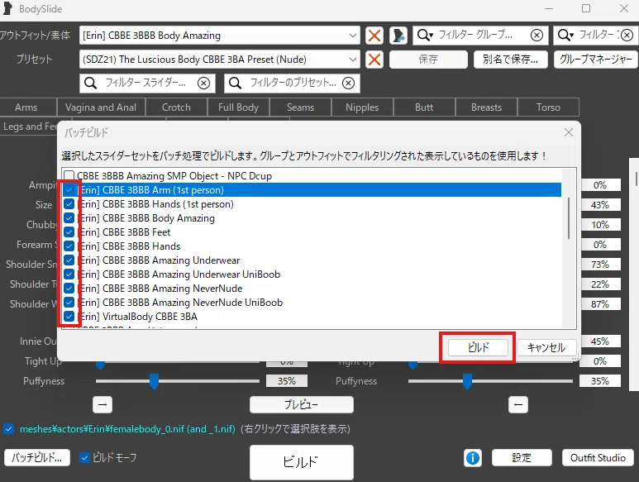The width and height of the screenshot is (639, 482).
Task: Open the blue info icon
Action: (473, 458)
